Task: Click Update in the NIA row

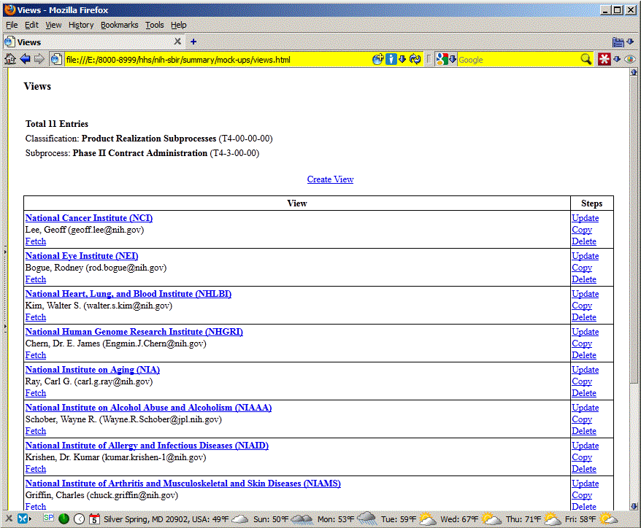Action: pyautogui.click(x=586, y=370)
